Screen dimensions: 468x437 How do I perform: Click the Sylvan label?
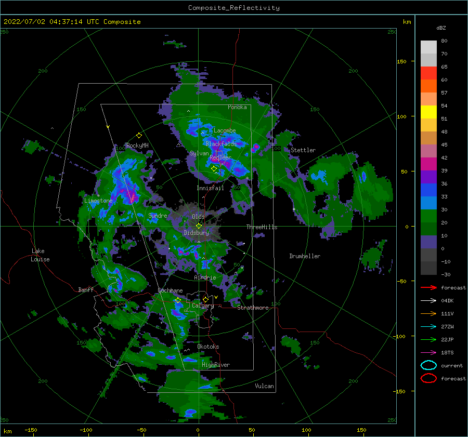[199, 153]
